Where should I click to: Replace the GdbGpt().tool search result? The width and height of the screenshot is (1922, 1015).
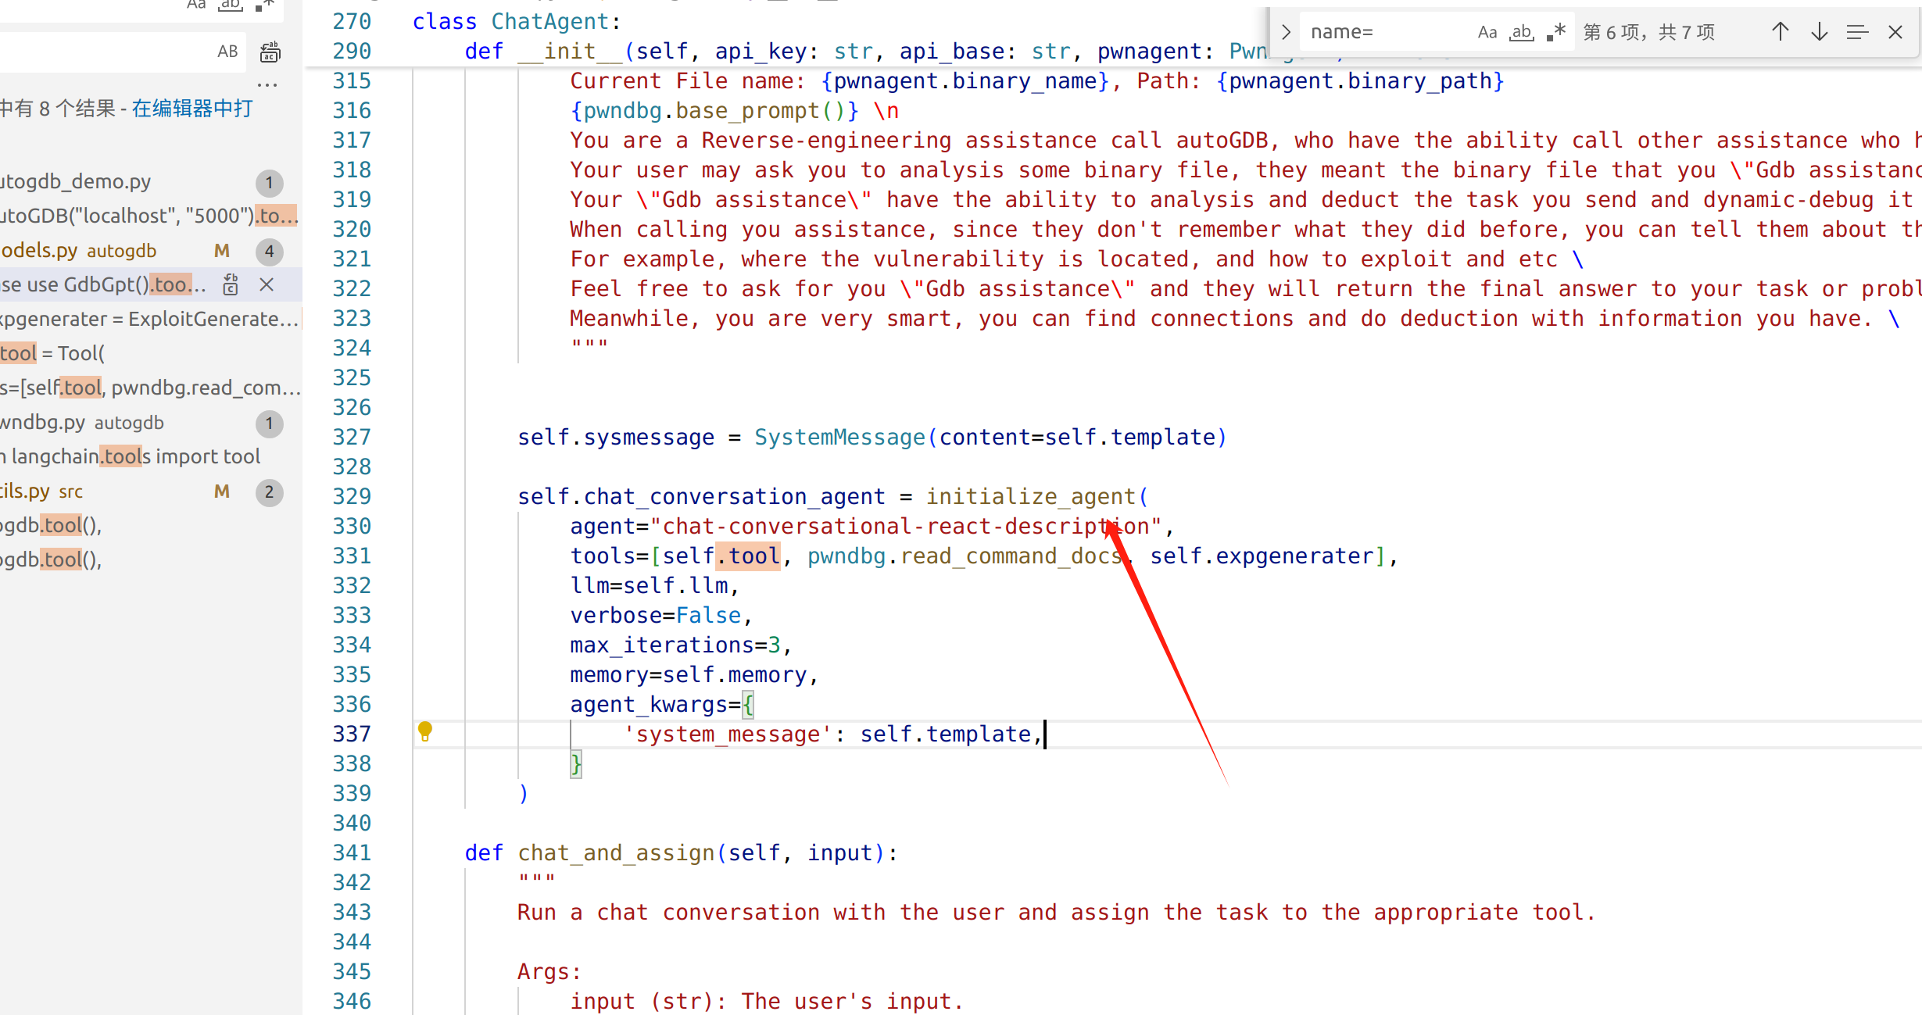[x=231, y=284]
